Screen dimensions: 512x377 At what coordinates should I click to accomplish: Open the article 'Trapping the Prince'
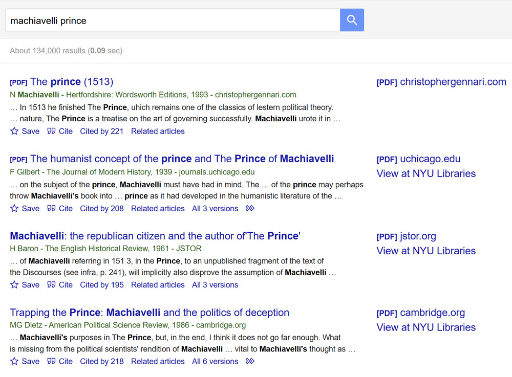coord(150,312)
